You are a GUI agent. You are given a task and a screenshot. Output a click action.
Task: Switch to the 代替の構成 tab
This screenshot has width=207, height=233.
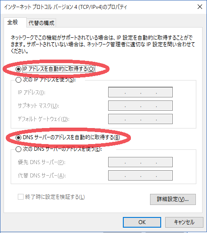pyautogui.click(x=41, y=23)
